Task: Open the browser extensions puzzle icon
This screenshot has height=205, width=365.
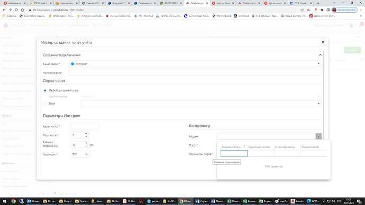Action: pos(322,10)
